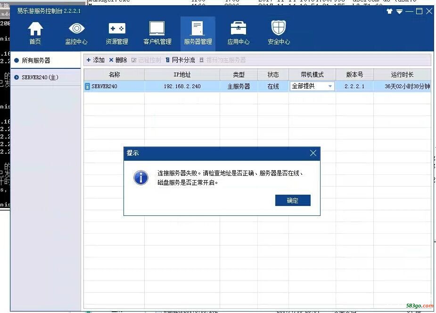This screenshot has width=436, height=313.
Task: Maximize the 易乐游服务控制台 window
Action: 419,11
